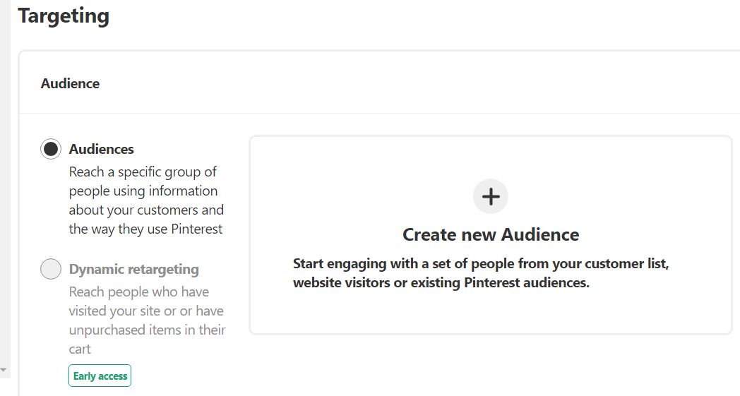Click the "Dynamic retargeting" option label
The width and height of the screenshot is (740, 396).
[x=134, y=270]
